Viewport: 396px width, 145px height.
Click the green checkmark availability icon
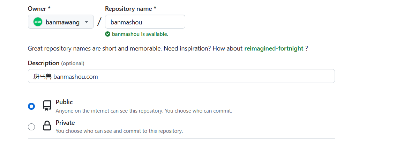pos(107,34)
